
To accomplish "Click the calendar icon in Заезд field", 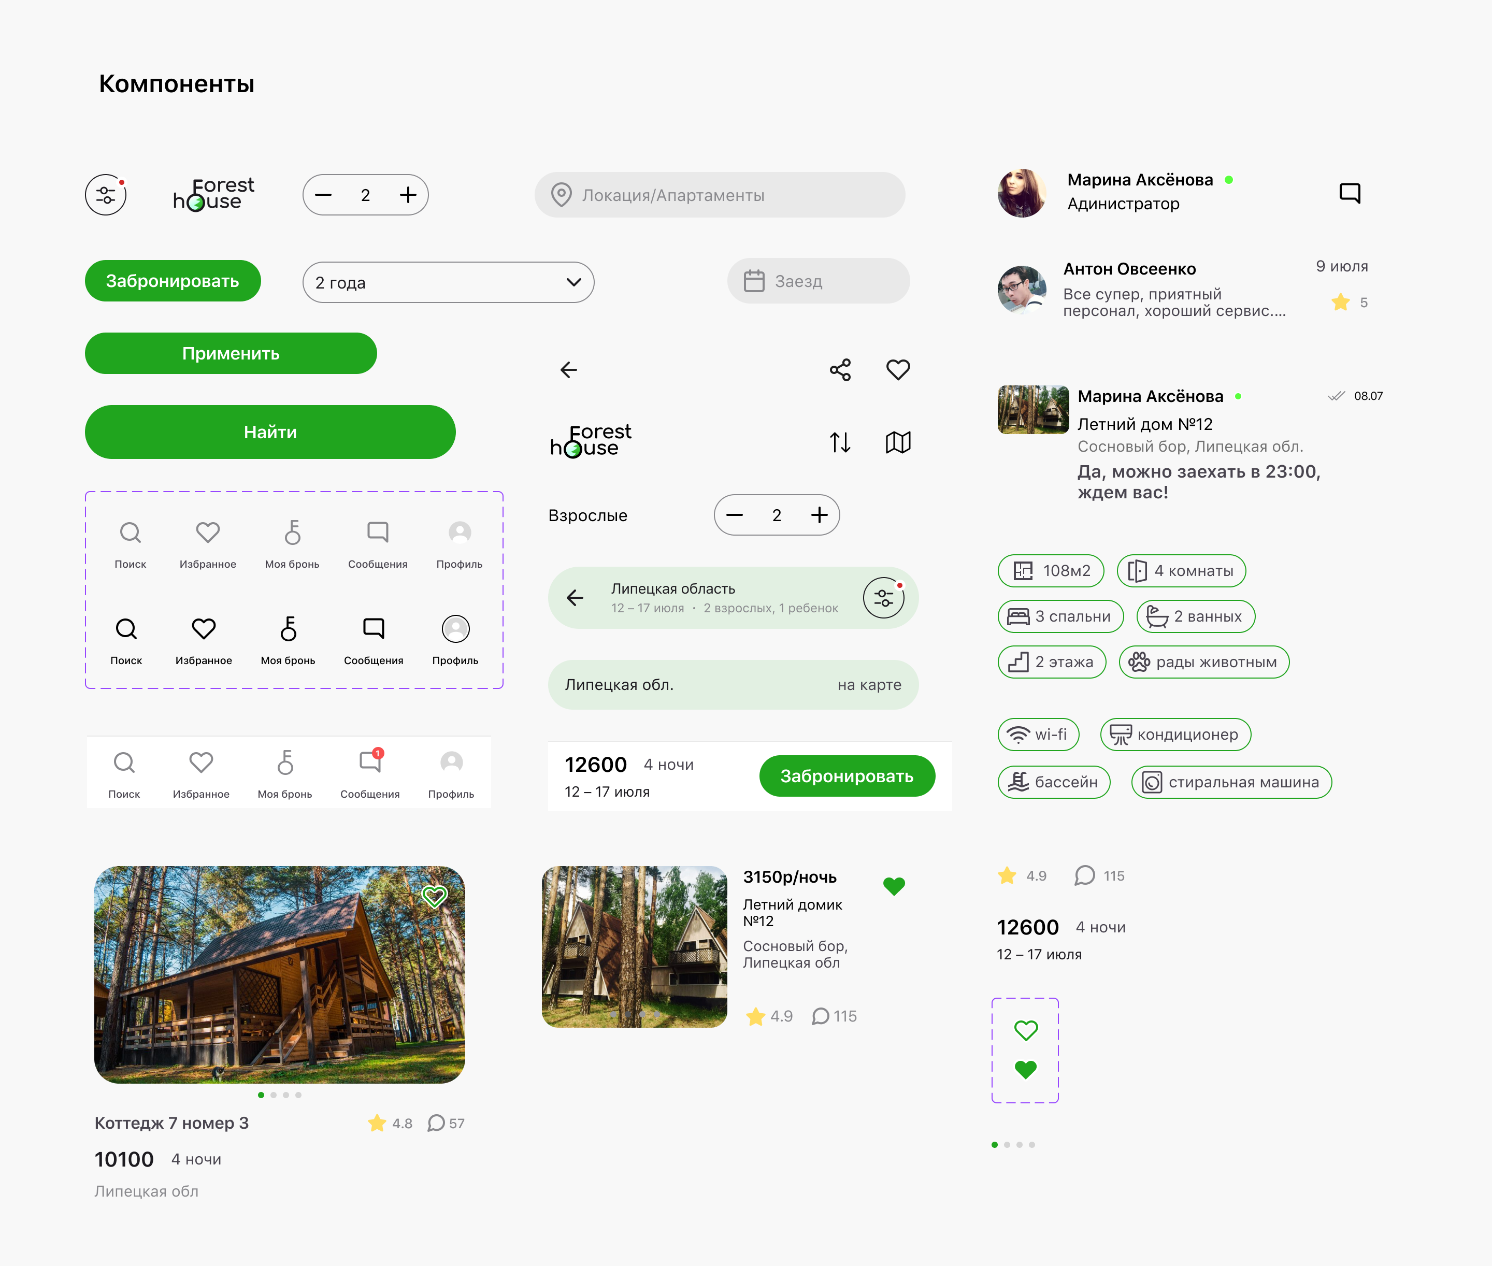I will click(x=754, y=281).
